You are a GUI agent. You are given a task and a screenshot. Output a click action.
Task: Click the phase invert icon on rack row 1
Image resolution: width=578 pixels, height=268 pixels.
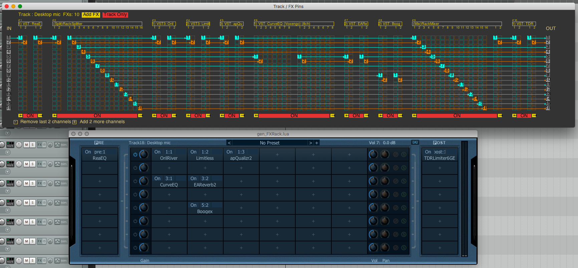396,154
